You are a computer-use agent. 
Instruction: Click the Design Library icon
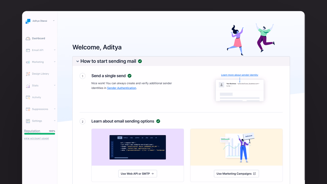point(28,74)
